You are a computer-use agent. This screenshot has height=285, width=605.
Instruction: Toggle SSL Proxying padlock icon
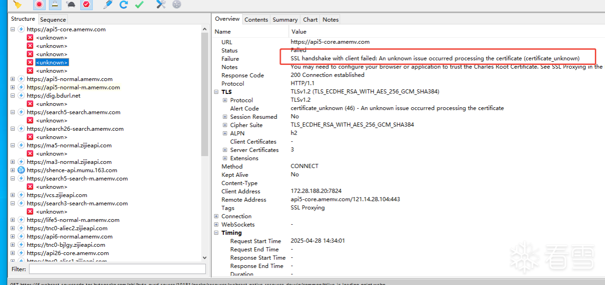55,4
